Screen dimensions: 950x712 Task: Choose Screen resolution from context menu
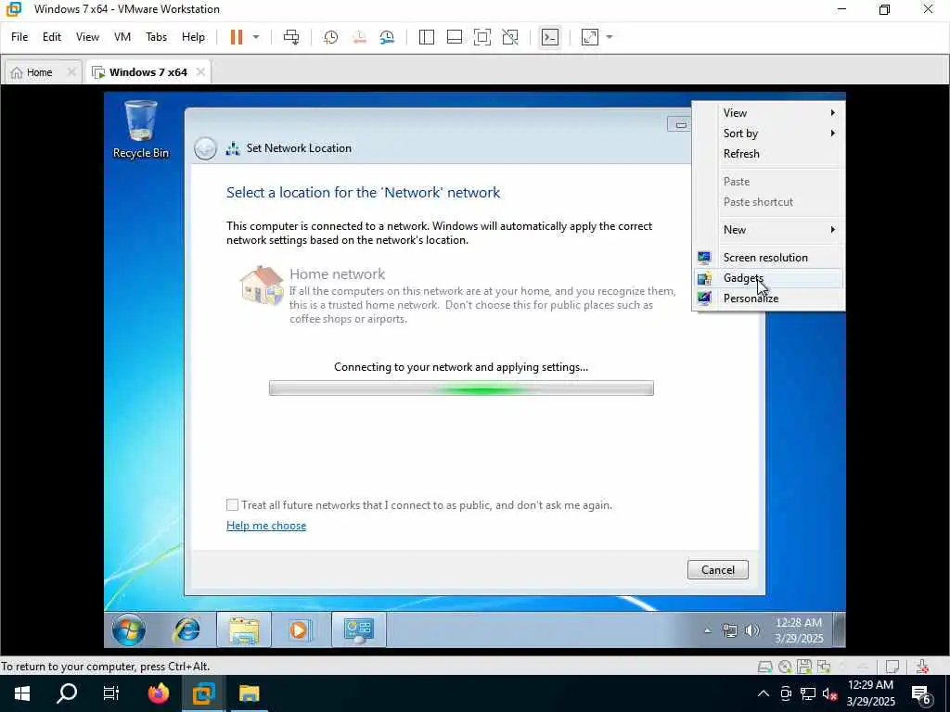(768, 258)
